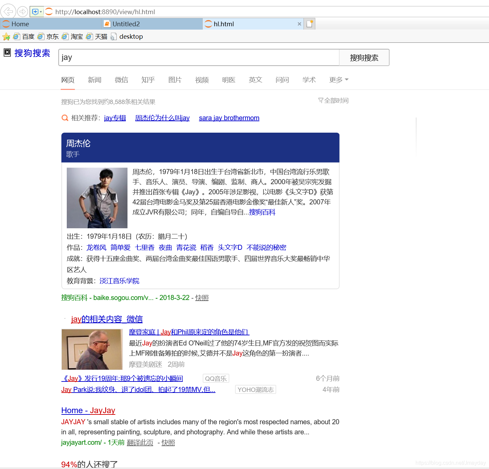This screenshot has height=469, width=489.
Task: Open the 搜狗百科 link in biography text
Action: (262, 212)
